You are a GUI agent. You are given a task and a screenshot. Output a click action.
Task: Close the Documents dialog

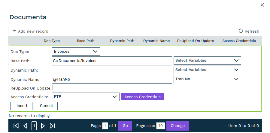click(262, 5)
